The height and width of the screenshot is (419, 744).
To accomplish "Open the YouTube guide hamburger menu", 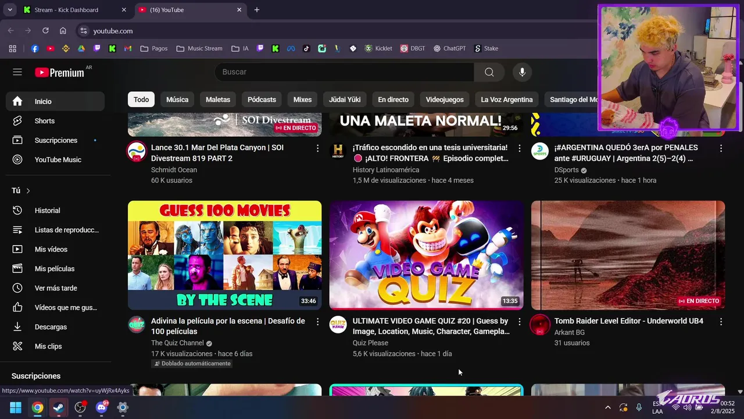I will 17,72.
